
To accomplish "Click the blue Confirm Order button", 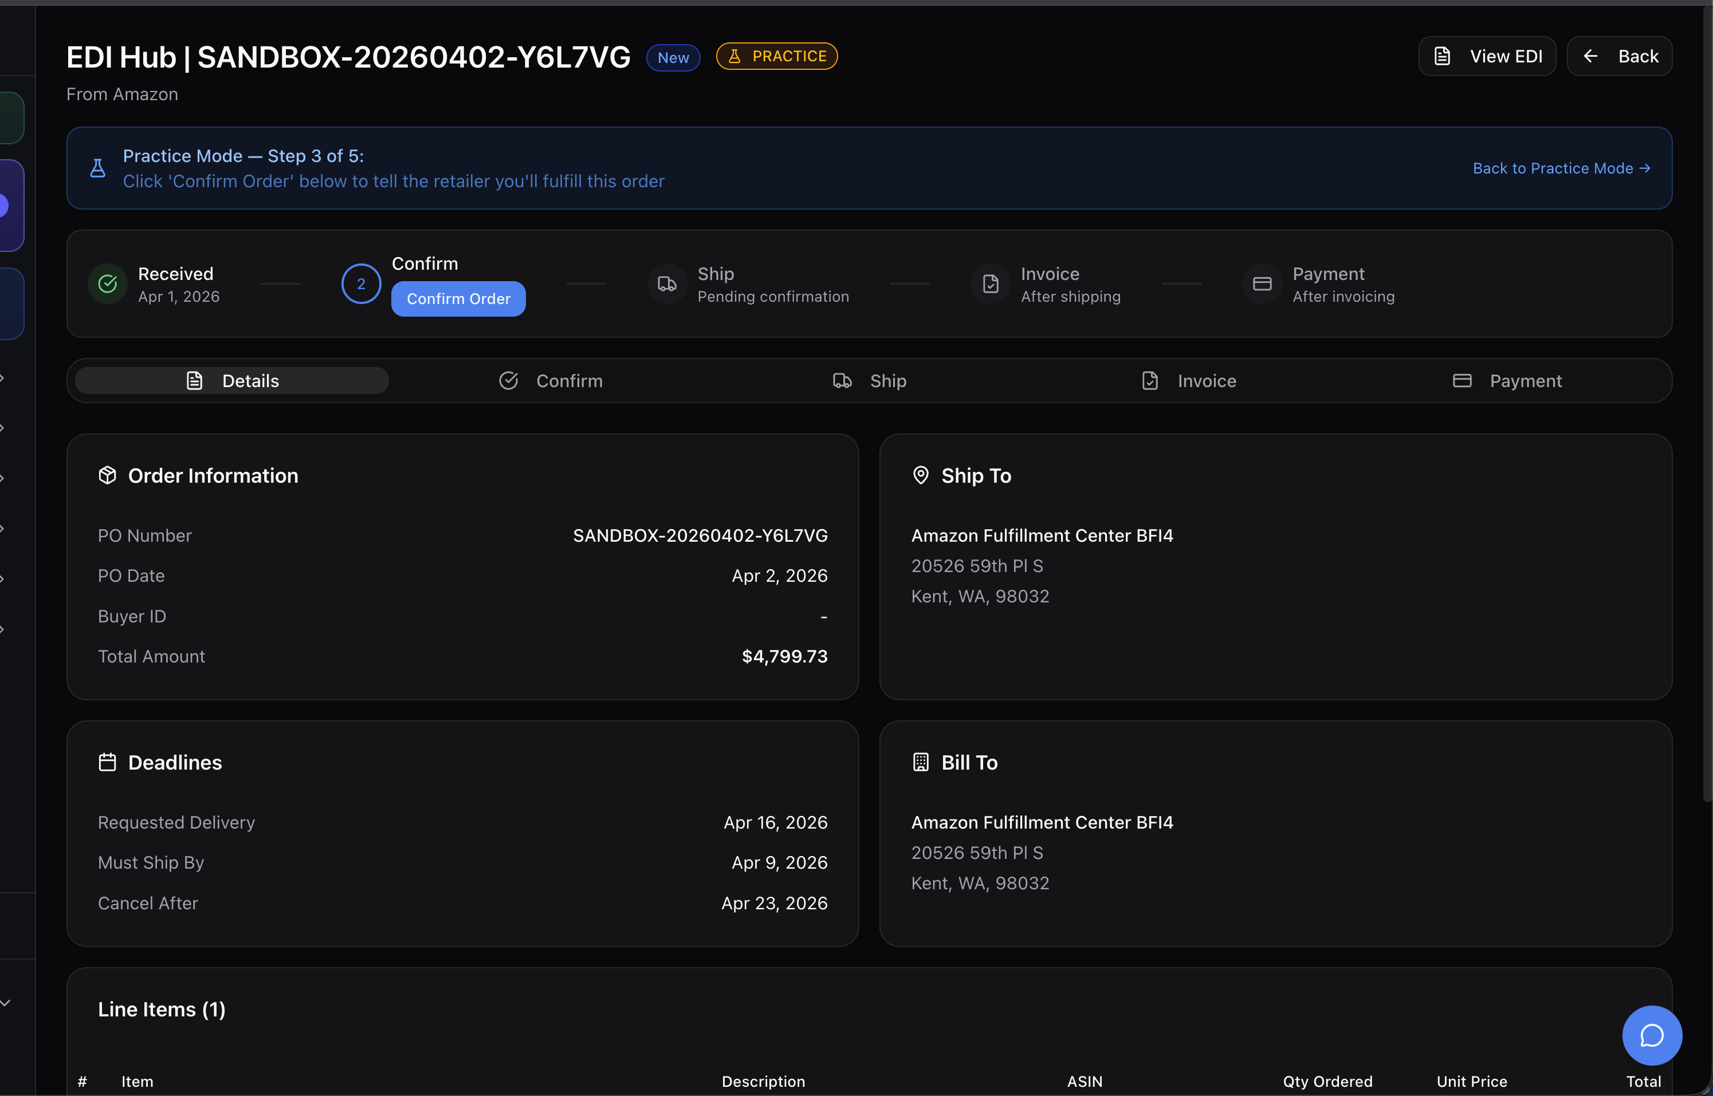I will (458, 299).
